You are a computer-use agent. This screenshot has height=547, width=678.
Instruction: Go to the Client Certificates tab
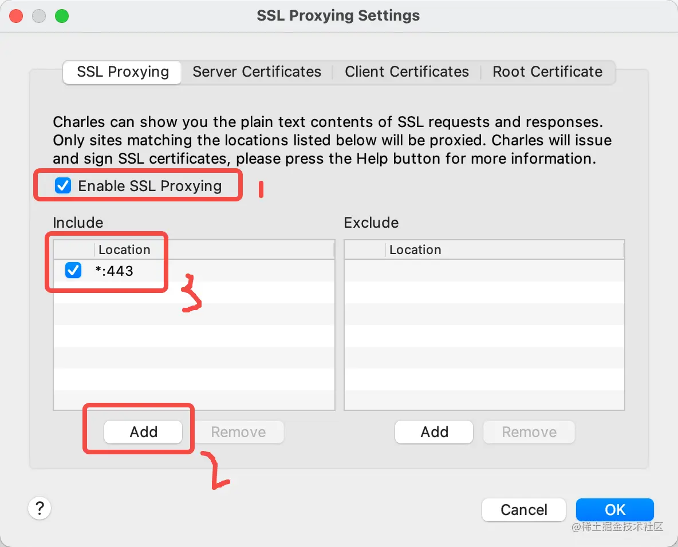point(407,72)
